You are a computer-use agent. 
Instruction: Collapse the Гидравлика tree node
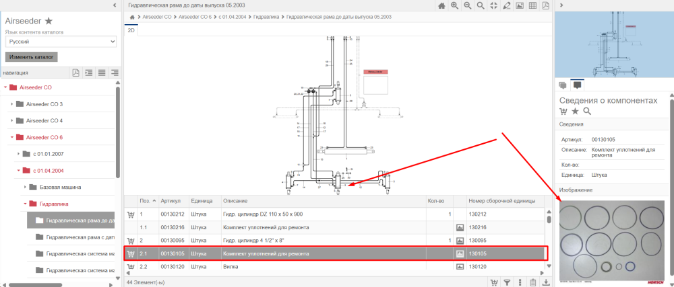25,204
